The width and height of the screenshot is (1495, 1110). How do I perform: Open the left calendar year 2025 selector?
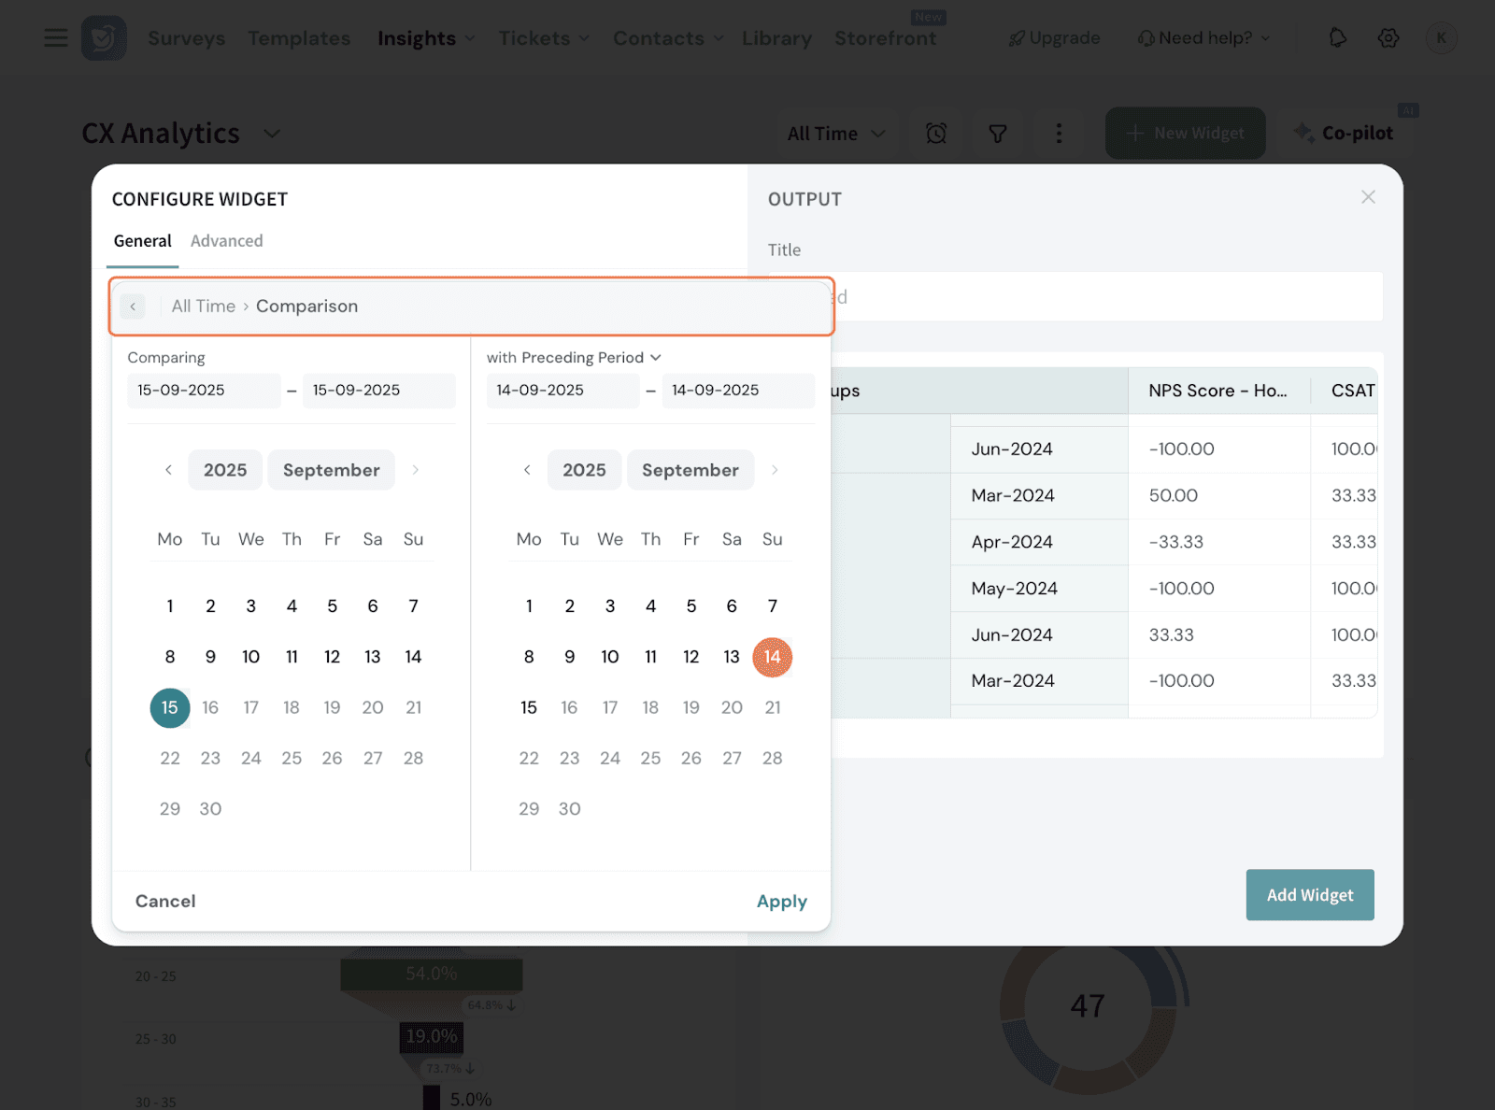[x=225, y=470]
